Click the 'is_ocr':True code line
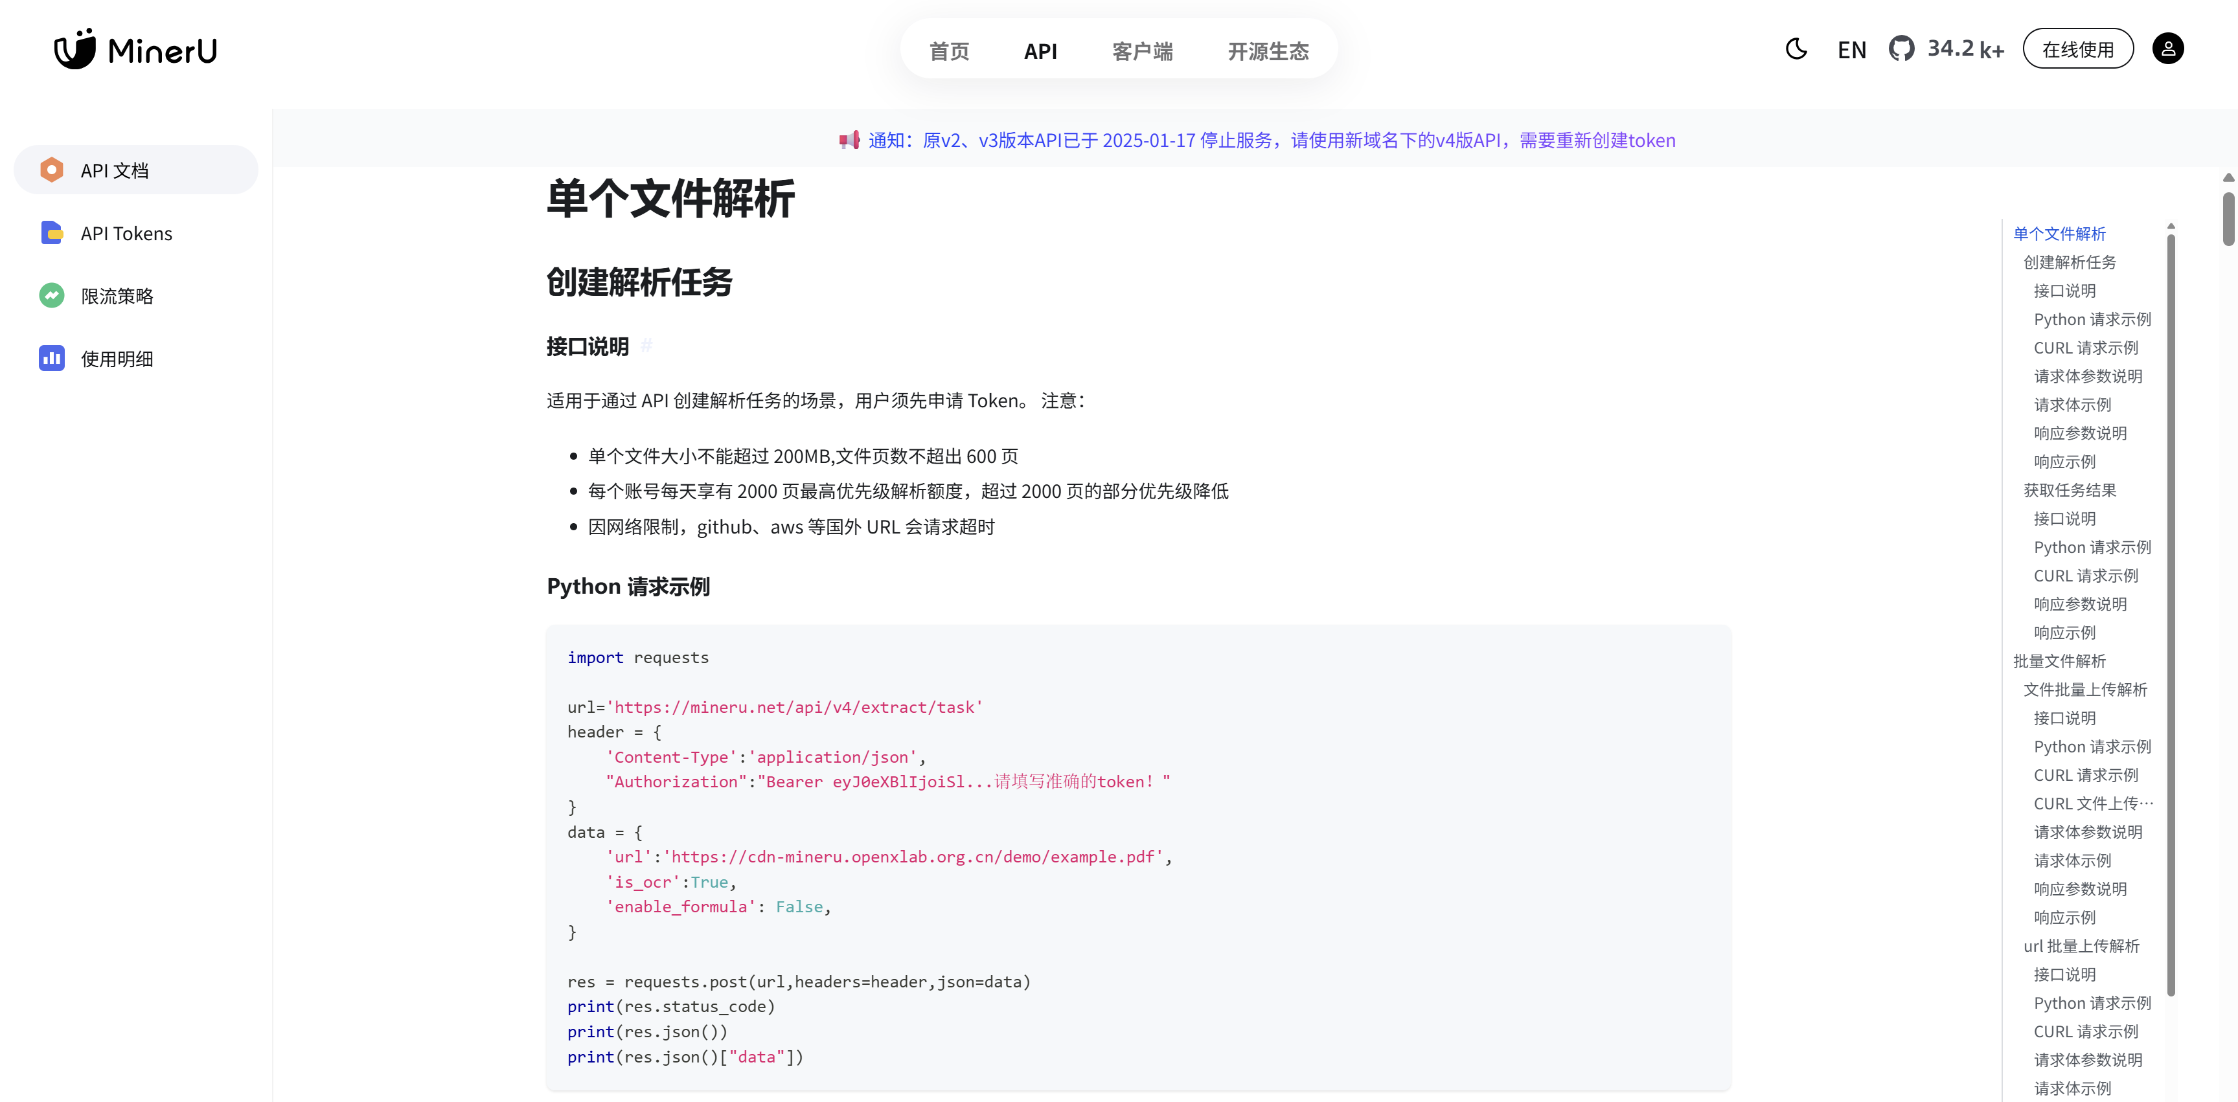Screen dimensions: 2238x1102 pos(670,883)
